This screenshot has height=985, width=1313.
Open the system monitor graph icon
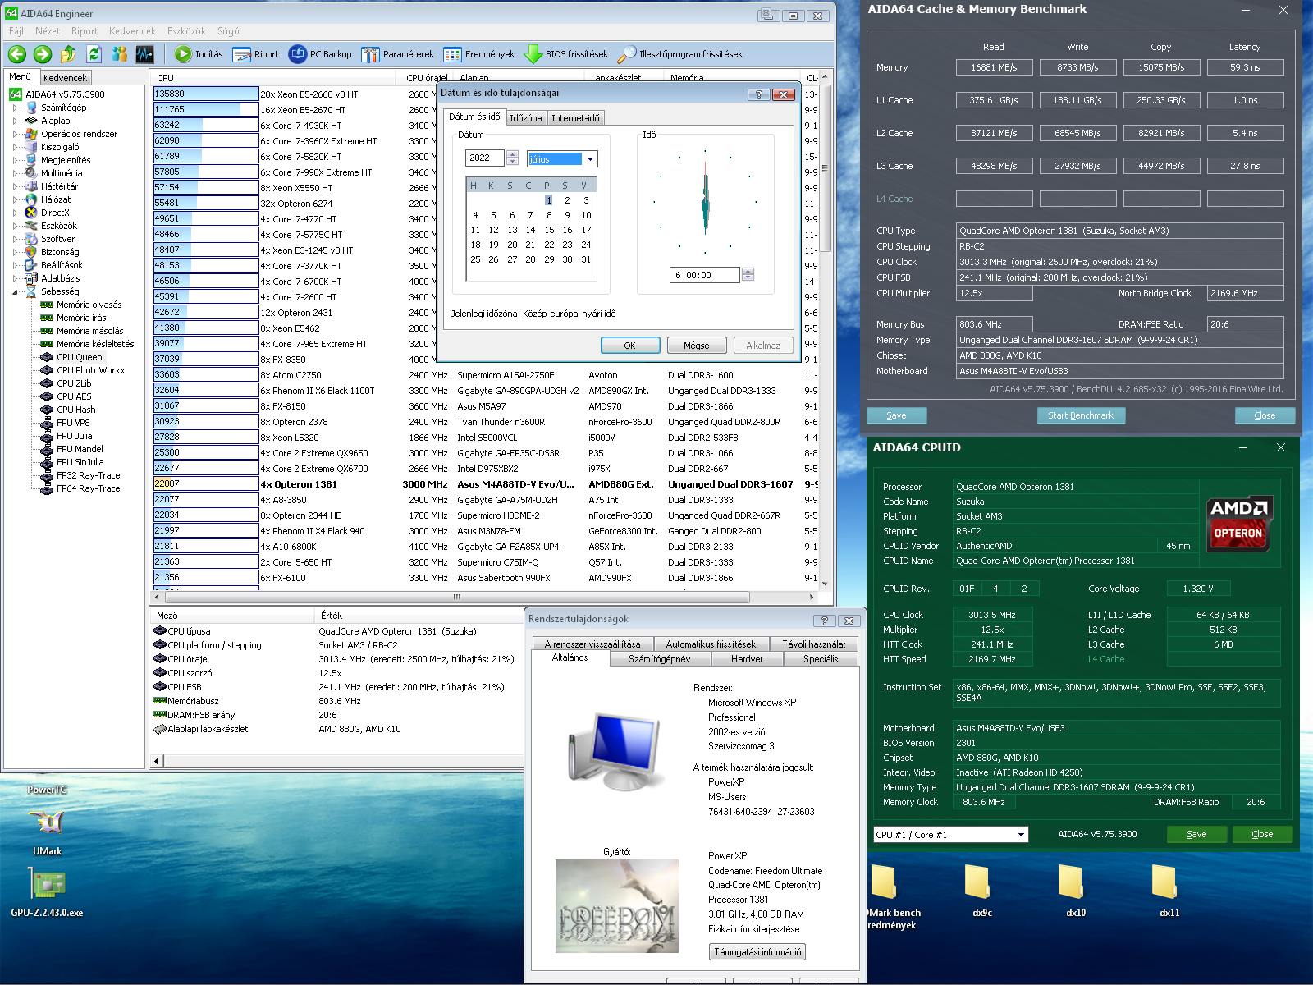(144, 54)
